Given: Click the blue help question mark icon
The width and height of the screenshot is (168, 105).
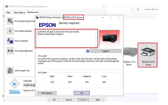Looking at the screenshot, I should click(88, 51).
